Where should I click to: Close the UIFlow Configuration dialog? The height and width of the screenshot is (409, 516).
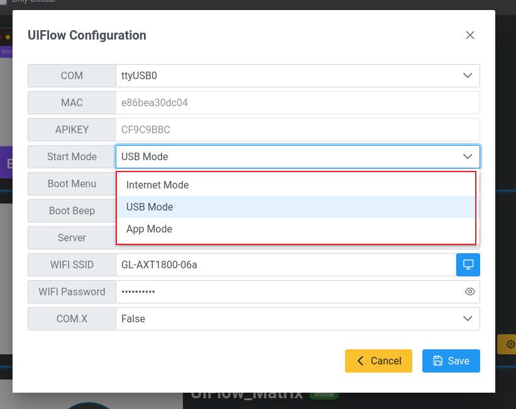click(469, 35)
